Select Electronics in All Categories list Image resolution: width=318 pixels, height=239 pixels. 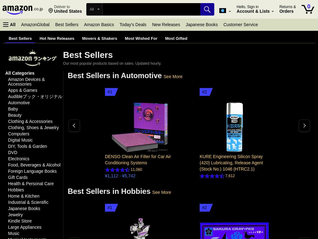tap(19, 159)
